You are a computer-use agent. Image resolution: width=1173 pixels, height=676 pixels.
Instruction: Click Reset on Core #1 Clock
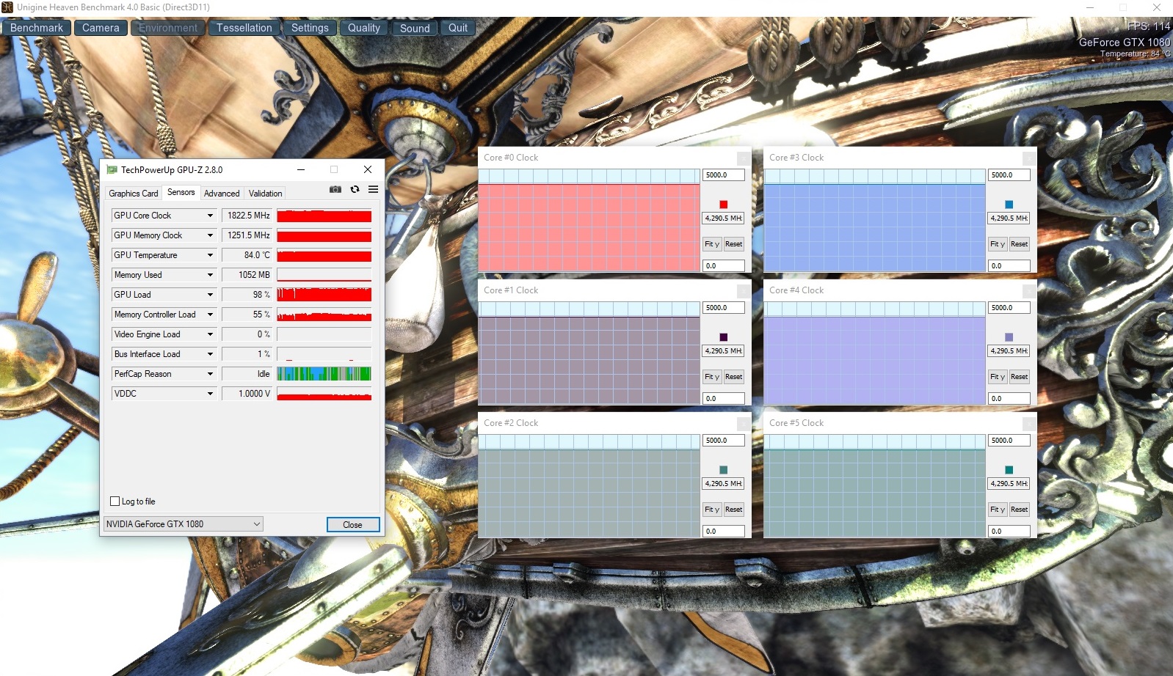click(734, 377)
